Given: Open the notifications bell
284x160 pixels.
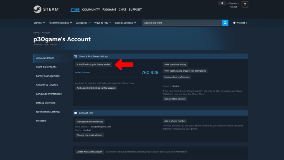Looking at the screenshot, I should [222, 3].
